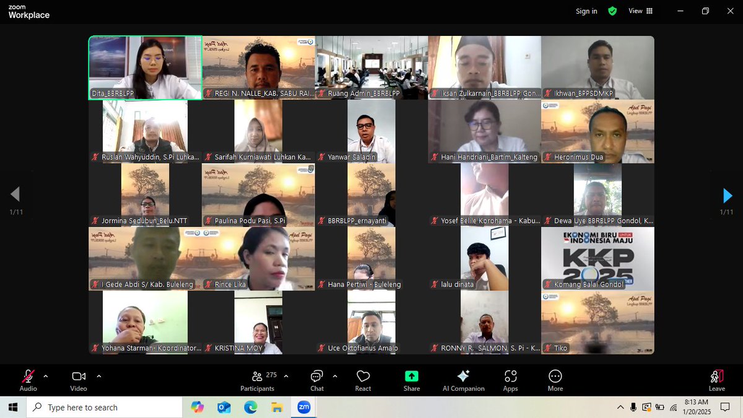The width and height of the screenshot is (743, 418).
Task: Click muted mic icon on Yanwar Saladin tile
Action: coord(322,157)
